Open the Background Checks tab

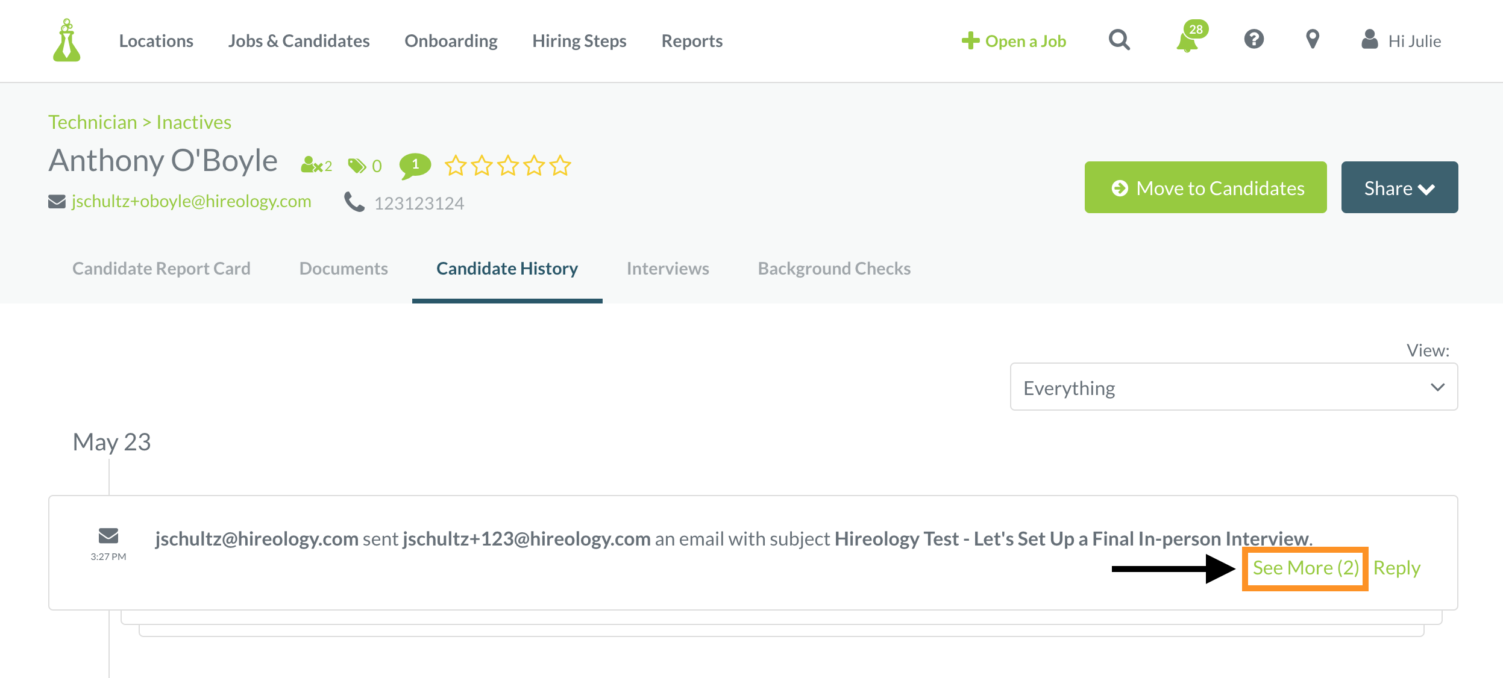click(833, 269)
